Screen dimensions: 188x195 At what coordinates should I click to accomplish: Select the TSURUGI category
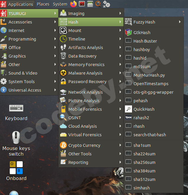click(x=29, y=13)
